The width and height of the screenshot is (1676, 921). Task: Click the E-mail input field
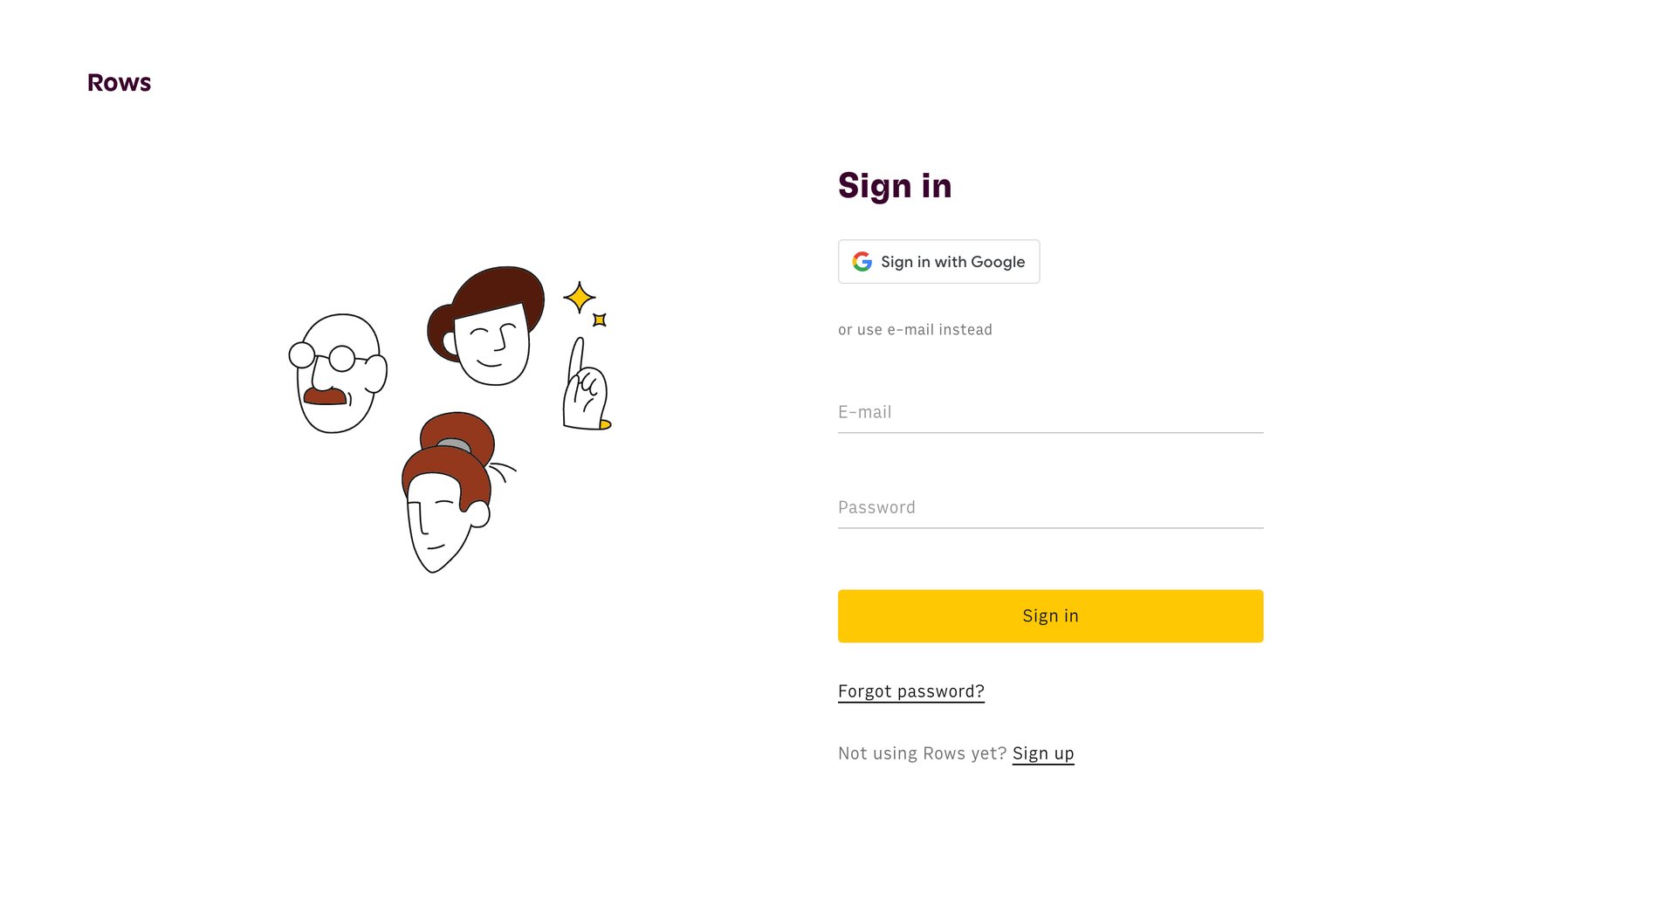[x=1047, y=412]
